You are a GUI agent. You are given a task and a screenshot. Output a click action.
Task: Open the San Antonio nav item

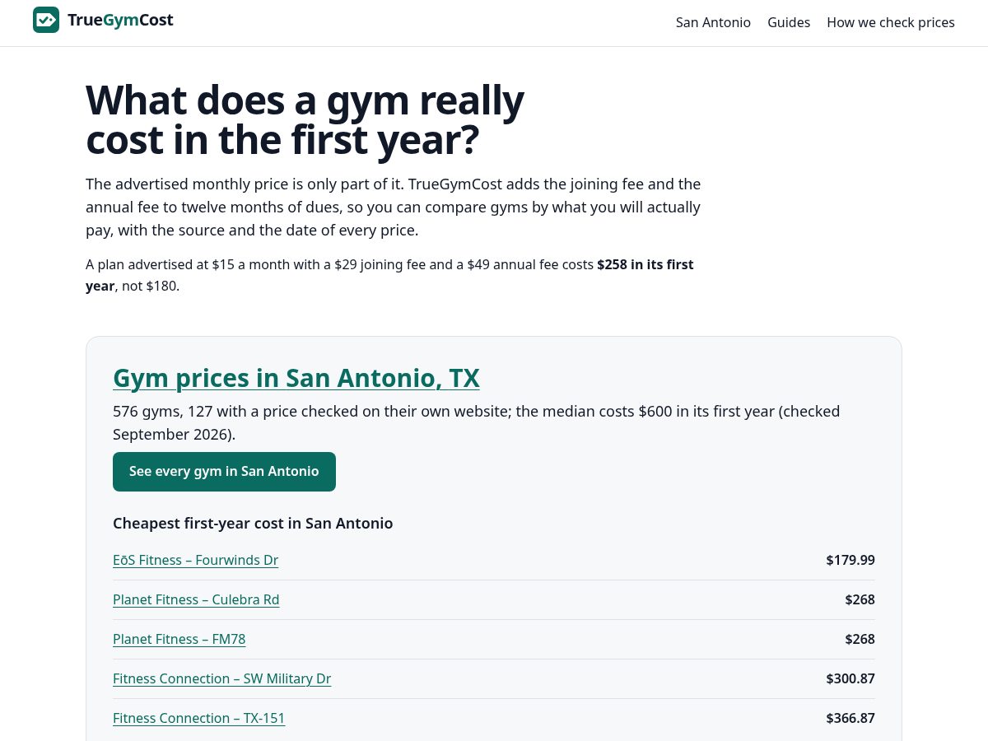pyautogui.click(x=713, y=22)
